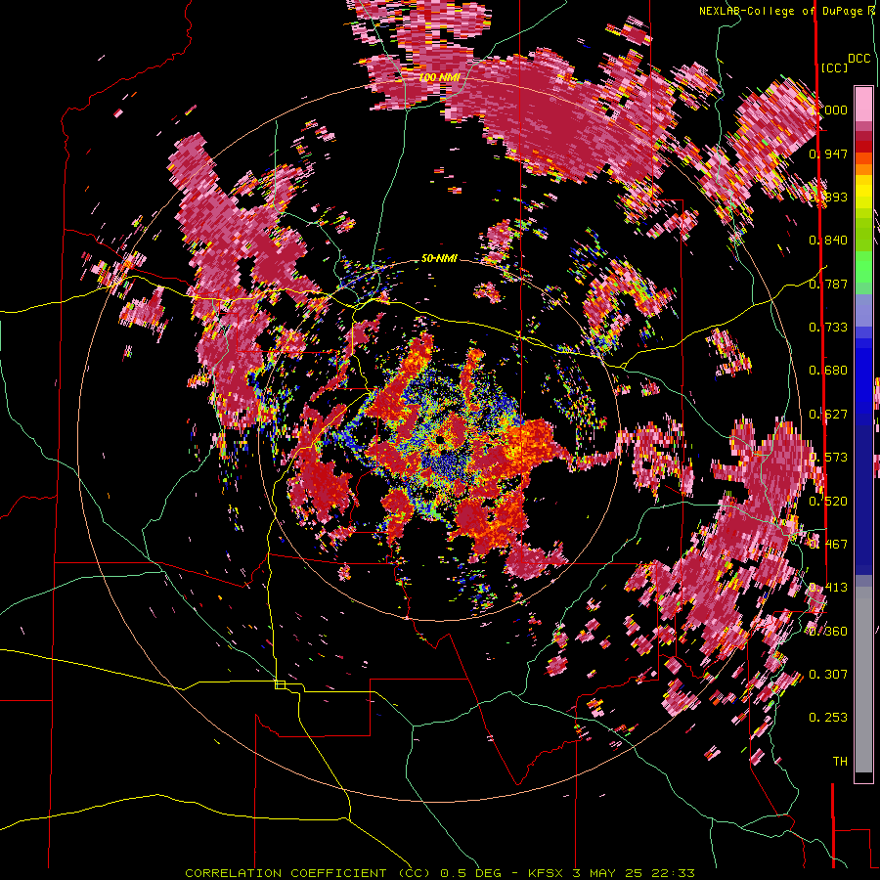The height and width of the screenshot is (880, 880).
Task: Click the yellow band of the color bar
Action: tap(863, 191)
